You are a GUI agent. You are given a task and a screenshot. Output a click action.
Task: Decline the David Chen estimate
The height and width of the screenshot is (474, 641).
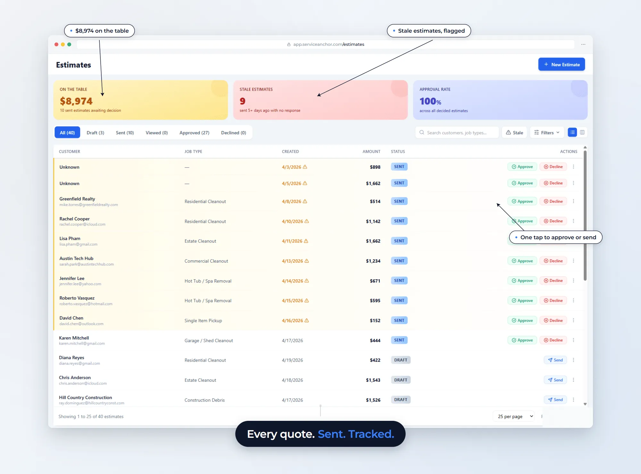tap(553, 320)
